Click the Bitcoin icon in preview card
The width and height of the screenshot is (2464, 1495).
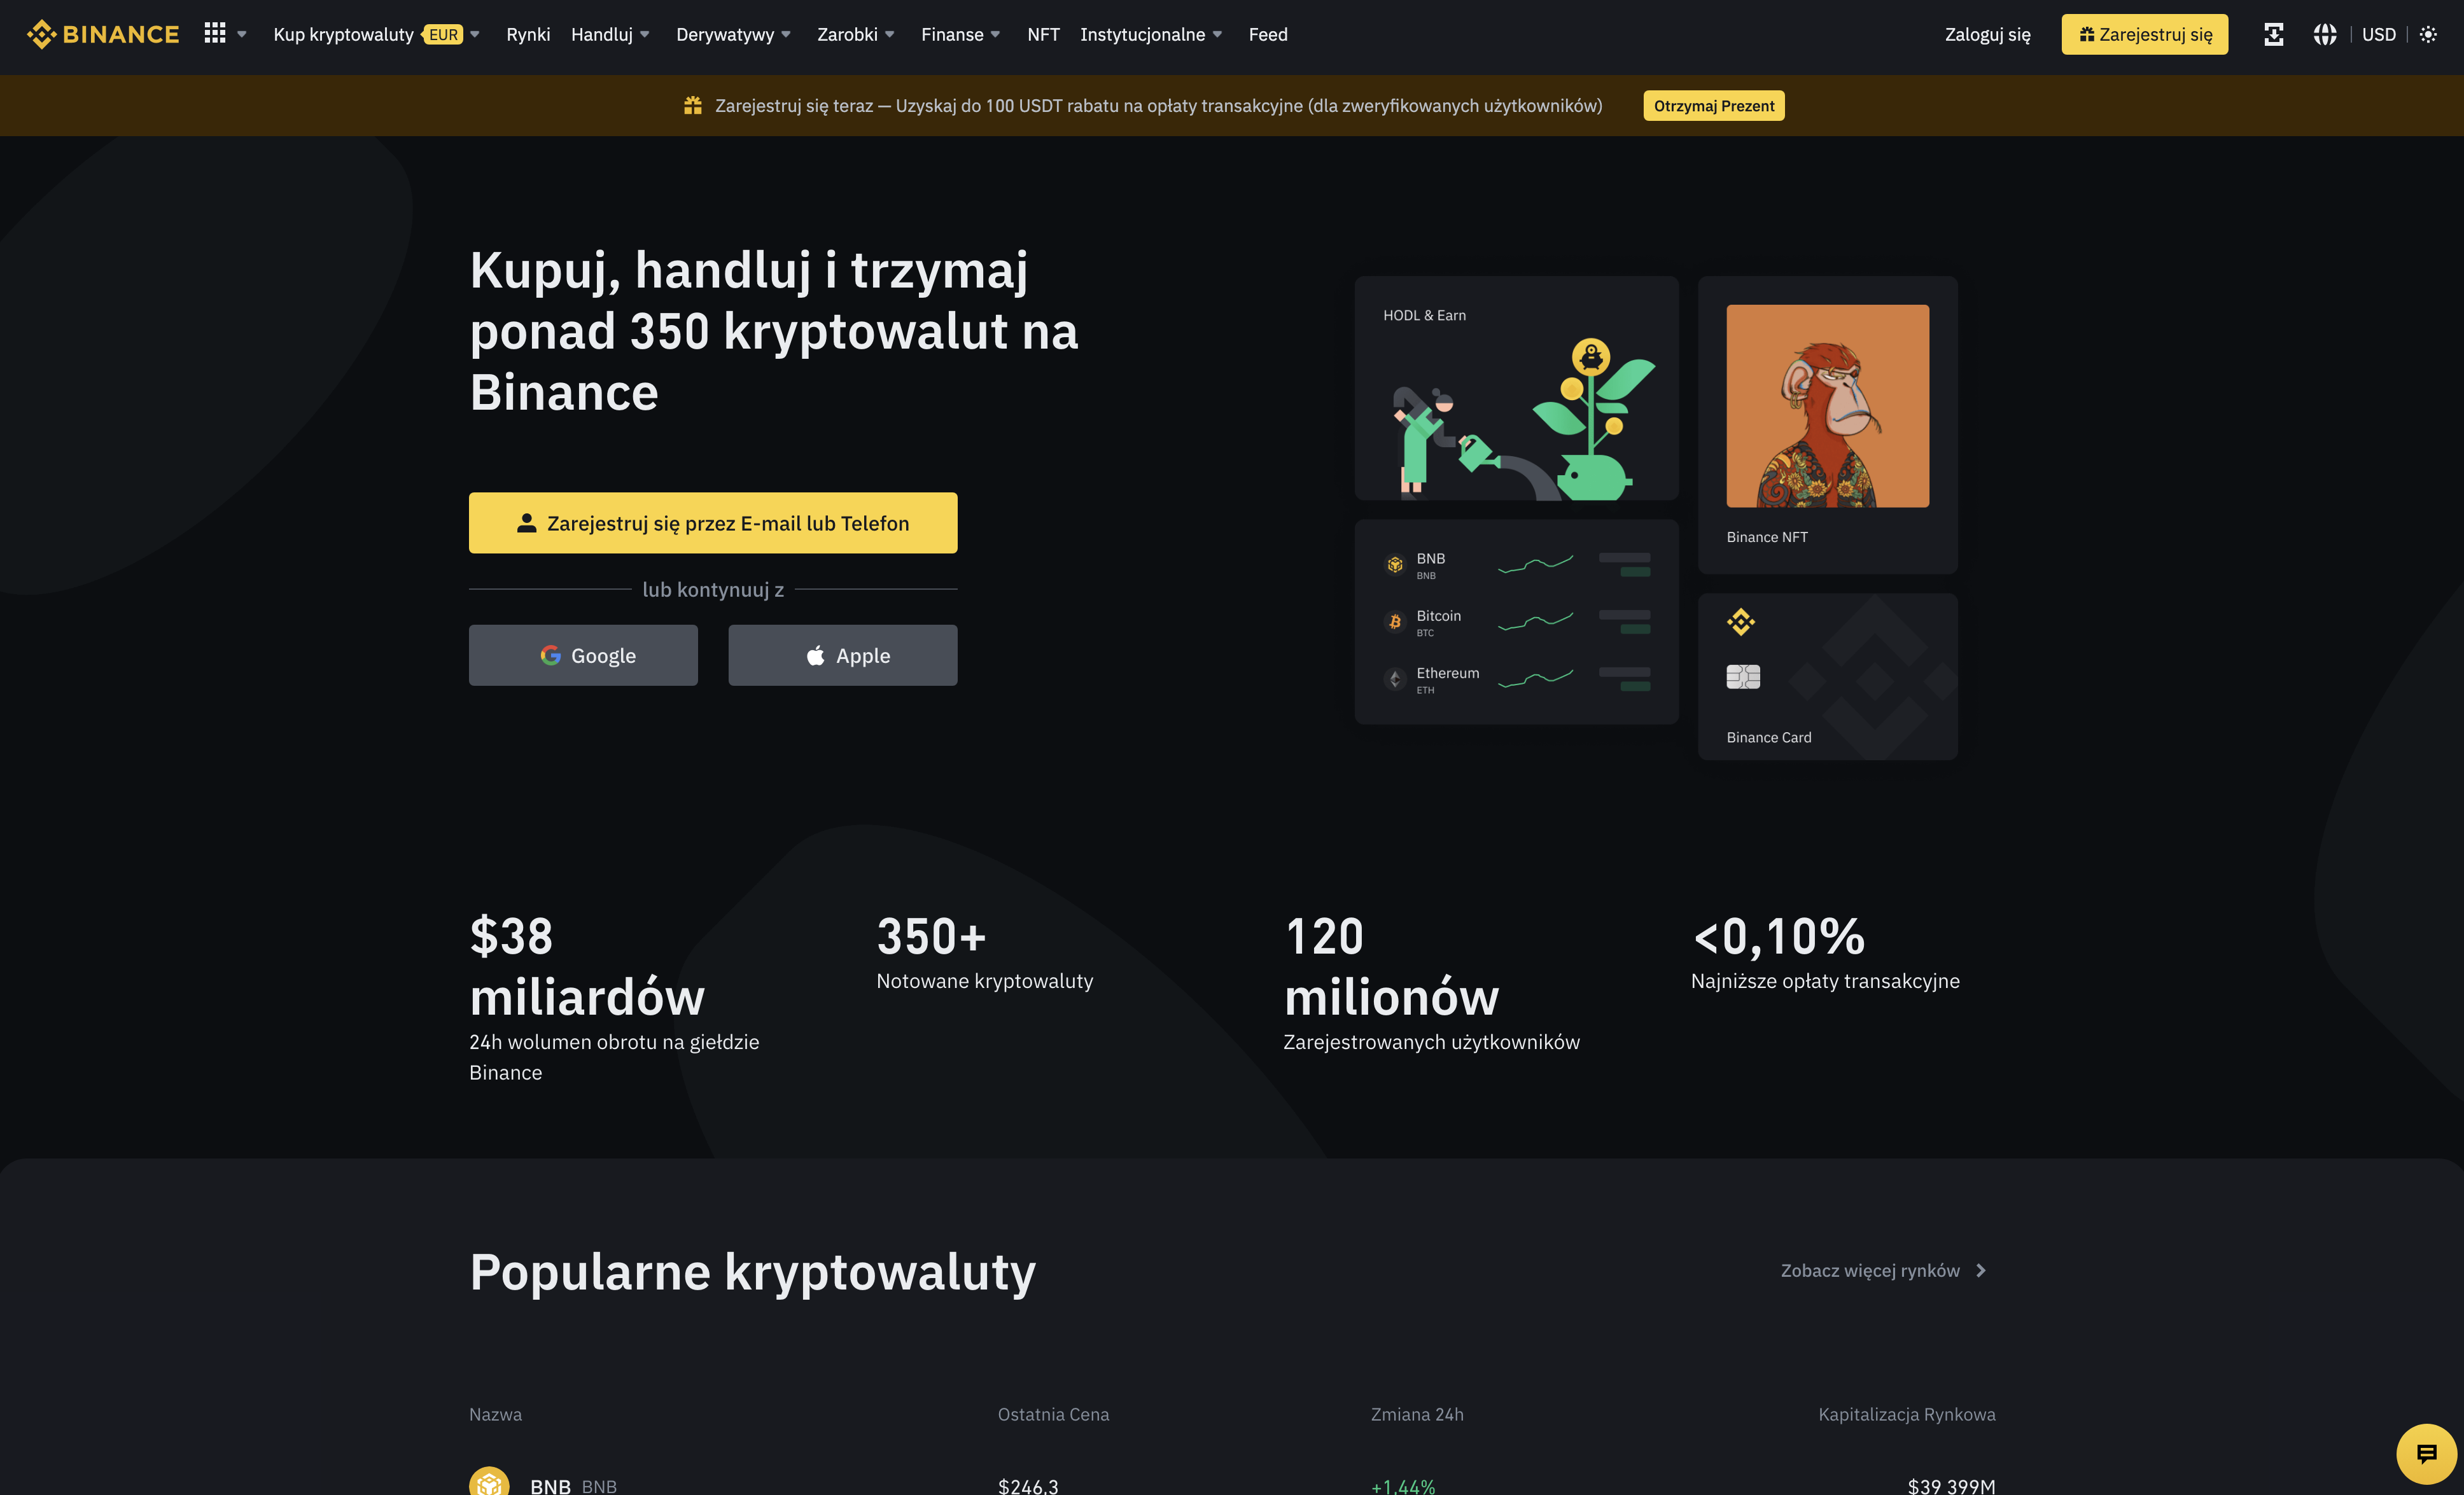1395,622
